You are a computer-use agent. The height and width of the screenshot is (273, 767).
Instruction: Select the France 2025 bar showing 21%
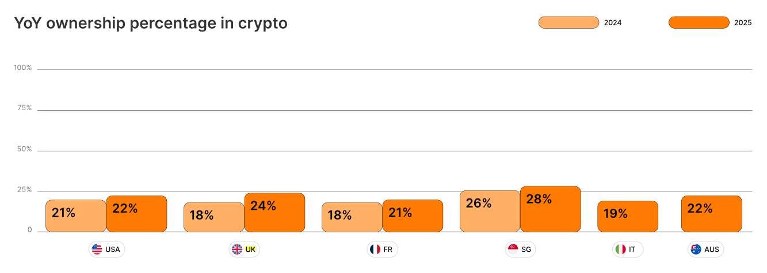tap(413, 216)
